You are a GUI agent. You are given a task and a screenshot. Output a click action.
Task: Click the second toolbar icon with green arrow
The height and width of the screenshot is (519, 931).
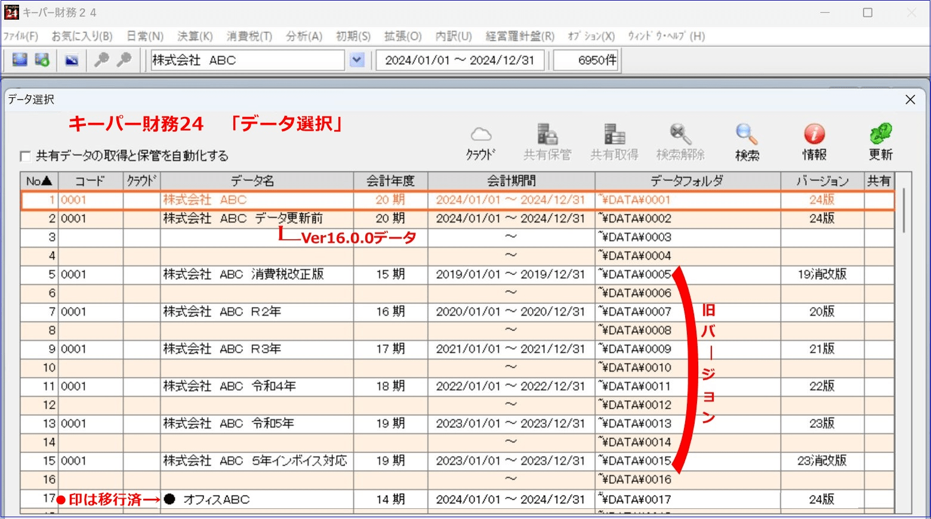click(42, 60)
